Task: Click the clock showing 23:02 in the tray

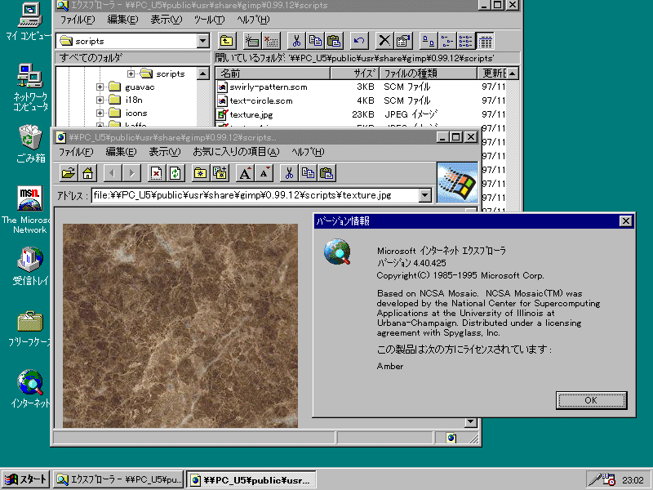Action: (633, 480)
